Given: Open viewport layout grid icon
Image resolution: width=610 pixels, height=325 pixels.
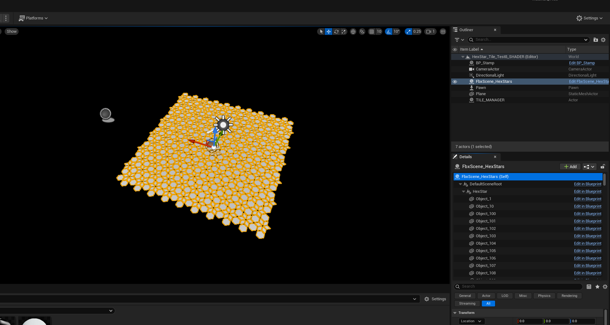Looking at the screenshot, I should coord(443,32).
